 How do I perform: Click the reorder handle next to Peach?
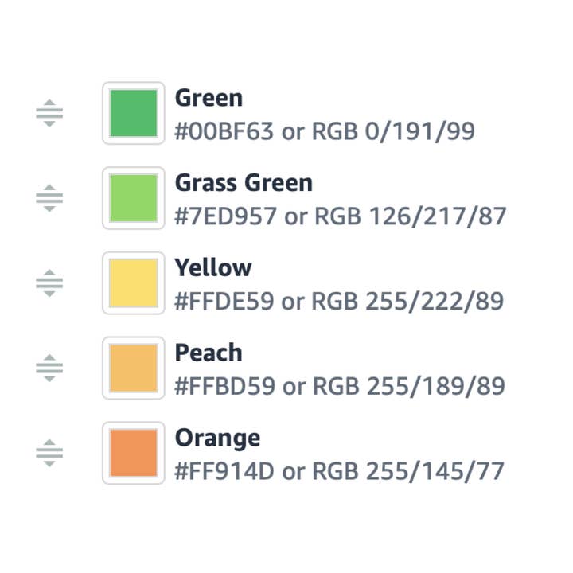pyautogui.click(x=49, y=368)
